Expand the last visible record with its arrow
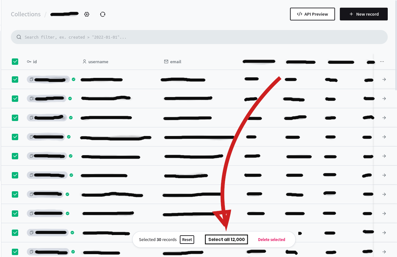This screenshot has height=257, width=397. click(384, 252)
